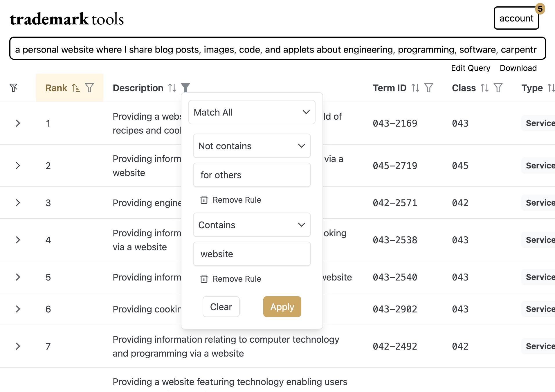
Task: Select term ID 042-2492
Action: click(x=395, y=346)
